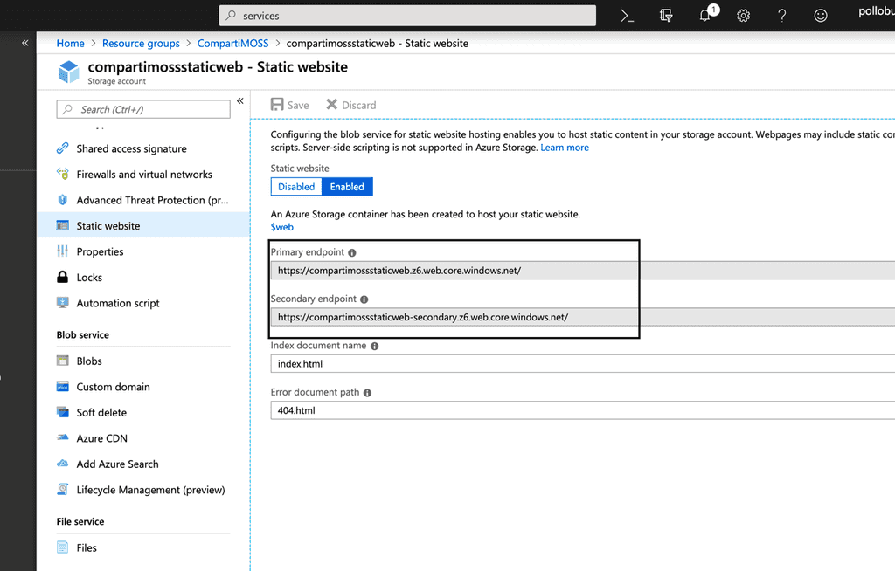895x571 pixels.
Task: Click the Add Azure Search cloud icon
Action: (63, 464)
